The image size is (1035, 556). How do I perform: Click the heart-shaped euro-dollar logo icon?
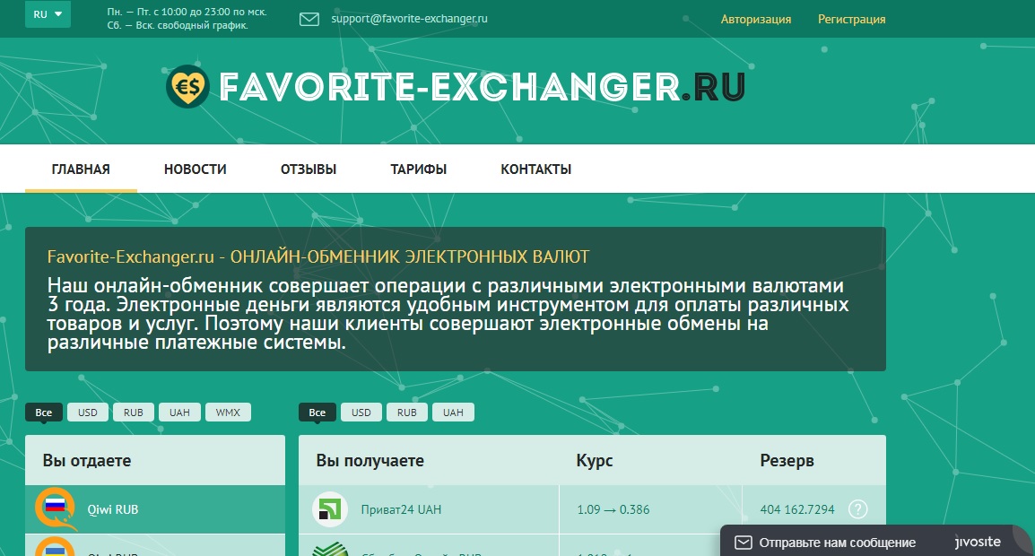pyautogui.click(x=187, y=86)
